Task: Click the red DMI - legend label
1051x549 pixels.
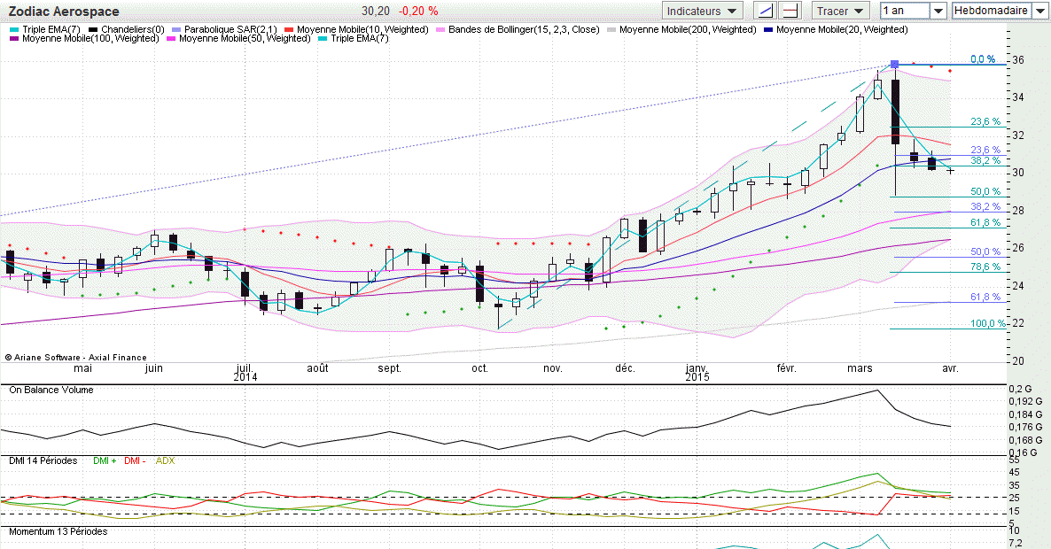Action: (135, 460)
